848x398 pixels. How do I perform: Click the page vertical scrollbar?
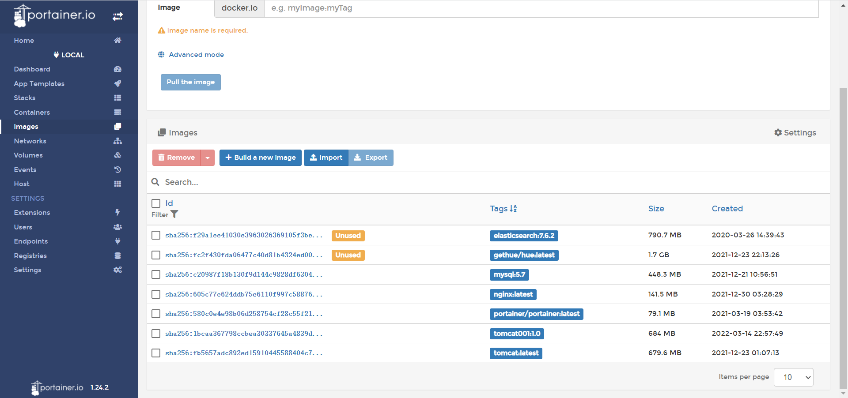(x=843, y=238)
